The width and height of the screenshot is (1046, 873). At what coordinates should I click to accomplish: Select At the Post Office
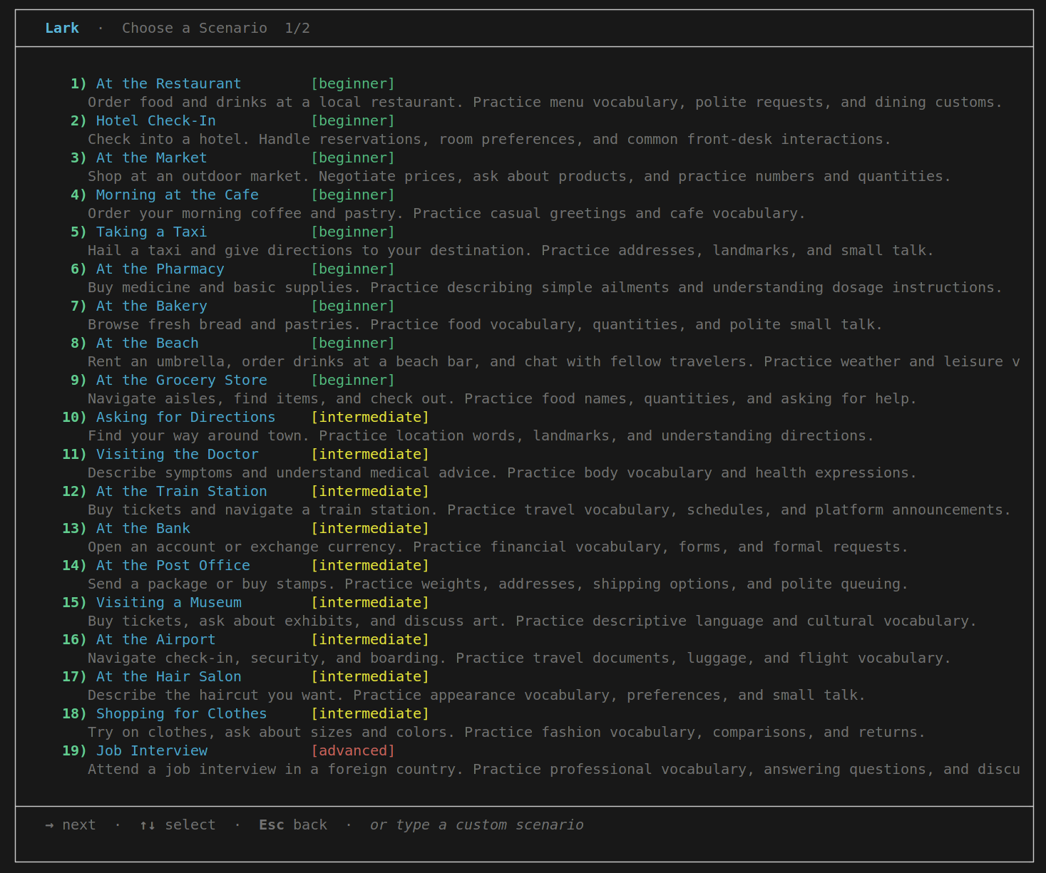pos(173,565)
